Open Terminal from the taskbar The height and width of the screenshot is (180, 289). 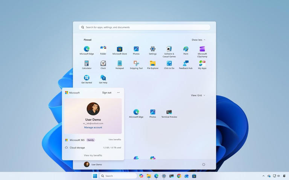172,176
